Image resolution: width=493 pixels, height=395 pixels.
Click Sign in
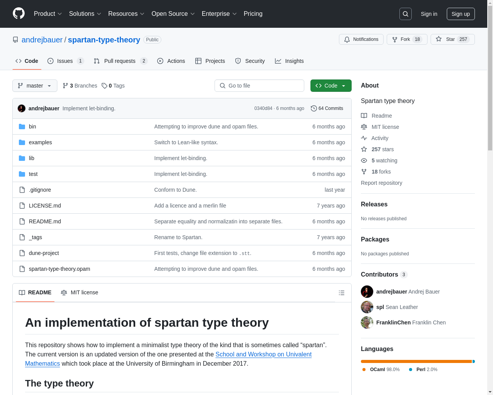click(429, 14)
